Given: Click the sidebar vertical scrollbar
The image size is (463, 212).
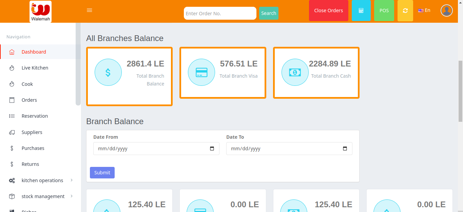Looking at the screenshot, I should 78,64.
